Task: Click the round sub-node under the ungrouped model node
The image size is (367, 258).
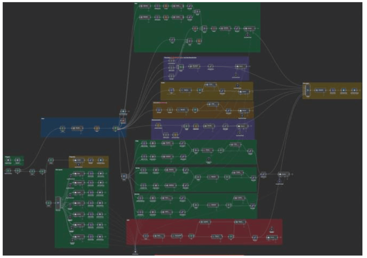Action: [x=279, y=182]
